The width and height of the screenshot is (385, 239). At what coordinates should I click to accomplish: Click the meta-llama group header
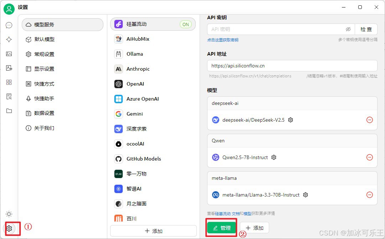click(292, 178)
